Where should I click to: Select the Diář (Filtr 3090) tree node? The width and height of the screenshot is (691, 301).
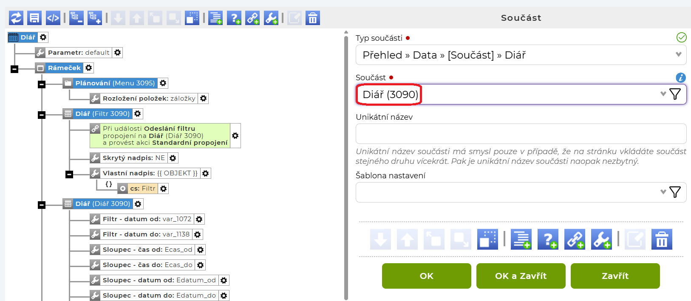[102, 114]
